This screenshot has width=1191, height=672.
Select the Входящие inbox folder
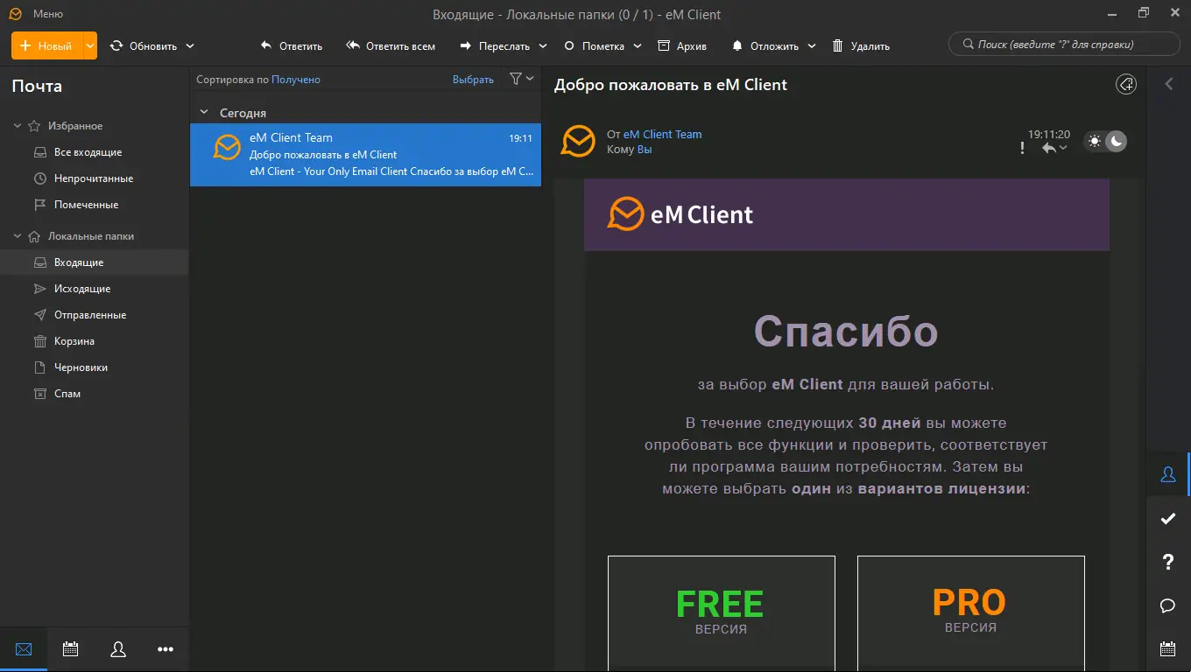click(95, 262)
